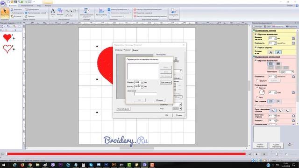Toggle visibility of outline heart object
This screenshot has width=299, height=168.
point(14,49)
